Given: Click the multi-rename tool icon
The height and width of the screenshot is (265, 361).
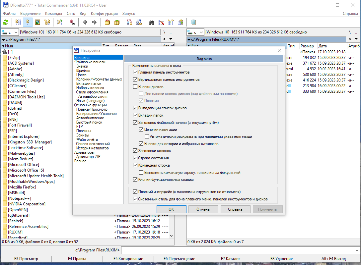Looking at the screenshot, I should pos(161,22).
